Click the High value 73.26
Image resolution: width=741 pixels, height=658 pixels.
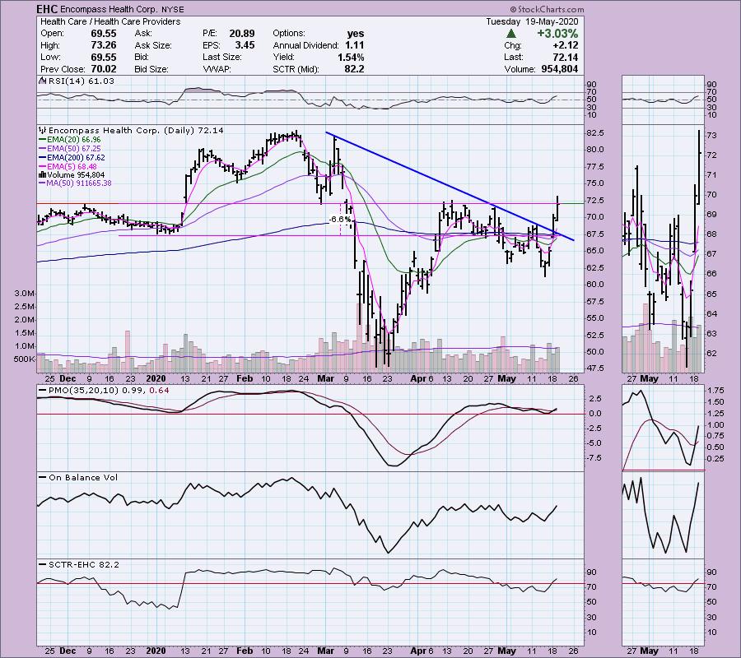pyautogui.click(x=104, y=45)
